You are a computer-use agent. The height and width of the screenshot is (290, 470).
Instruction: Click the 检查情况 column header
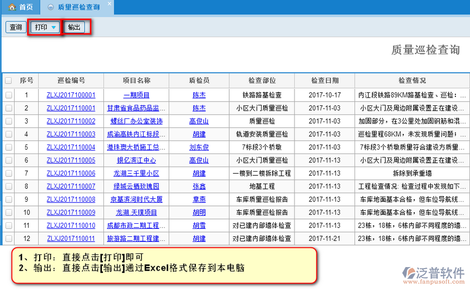point(412,81)
